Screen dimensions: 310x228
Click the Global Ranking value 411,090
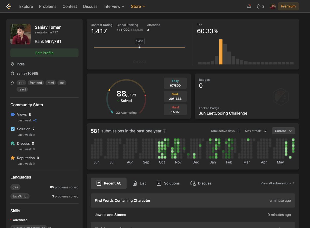[123, 30]
